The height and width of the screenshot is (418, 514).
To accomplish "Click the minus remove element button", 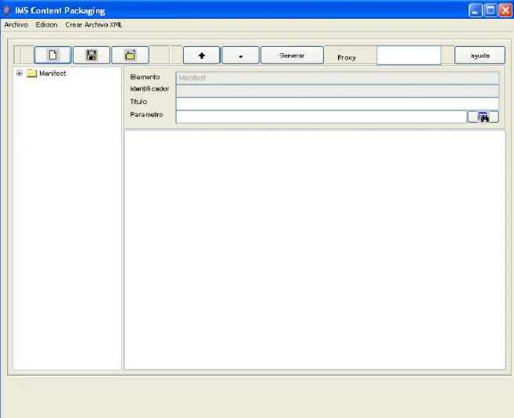I will point(240,56).
